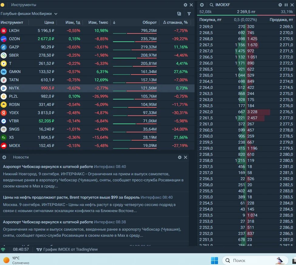Open Instruments panel settings gear

click(x=185, y=5)
